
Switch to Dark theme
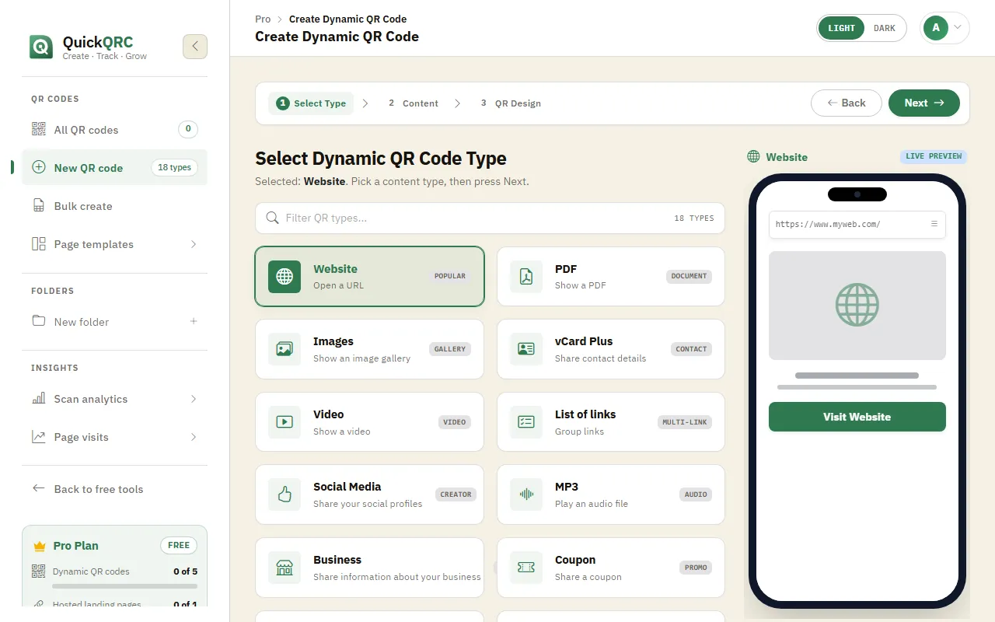885,28
